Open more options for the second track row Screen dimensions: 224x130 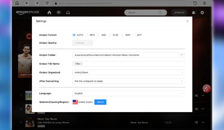tap(203, 109)
